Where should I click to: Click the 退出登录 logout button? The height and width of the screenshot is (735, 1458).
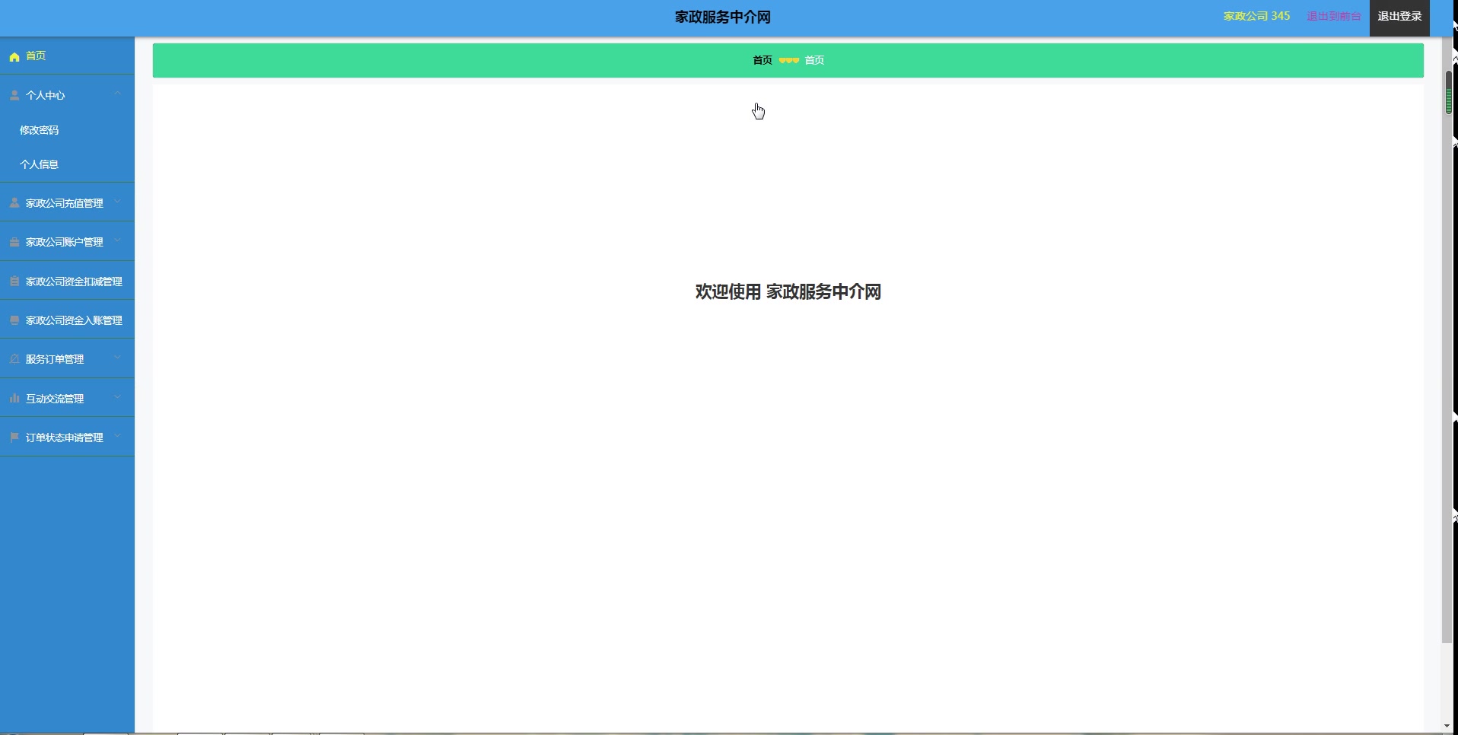tap(1399, 17)
